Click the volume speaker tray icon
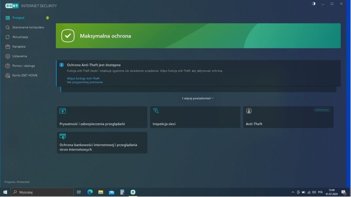This screenshot has width=351, height=197. pyautogui.click(x=314, y=192)
